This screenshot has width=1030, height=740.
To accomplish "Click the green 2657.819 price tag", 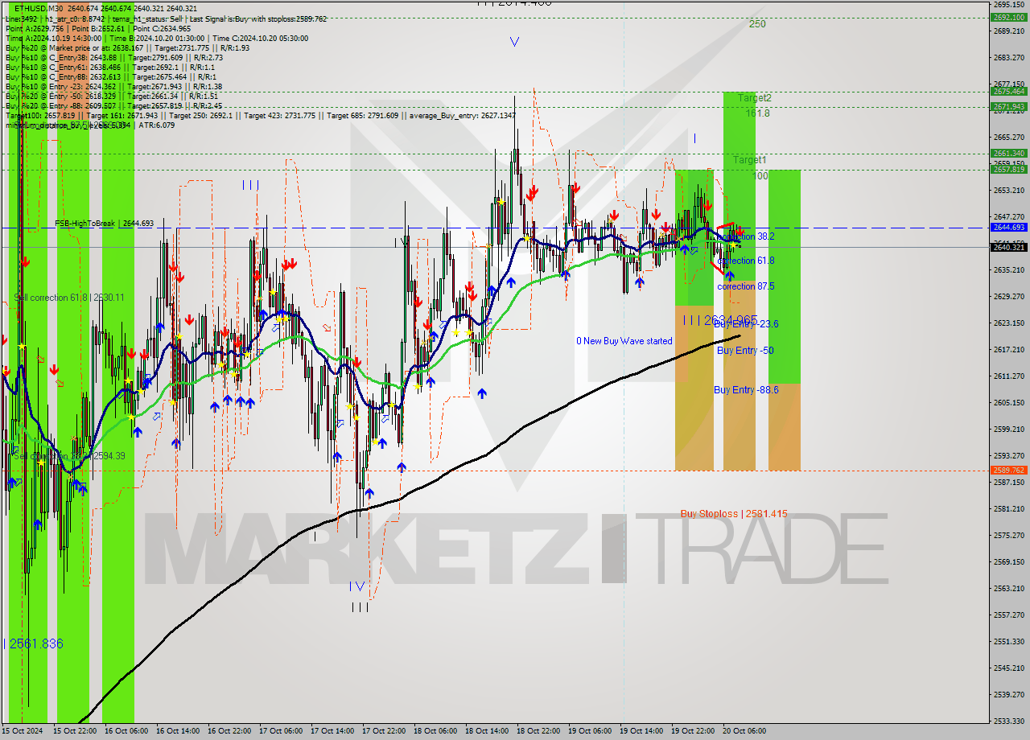I will click(x=1009, y=169).
